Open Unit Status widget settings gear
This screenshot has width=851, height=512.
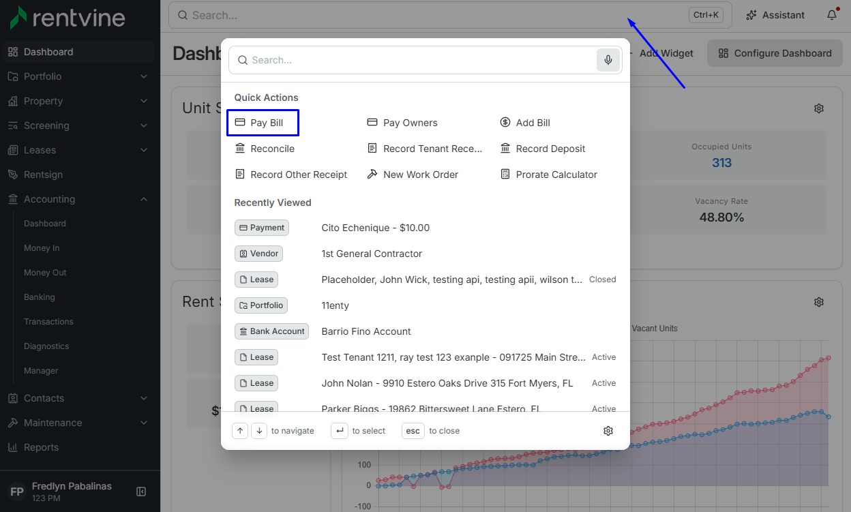click(x=819, y=108)
